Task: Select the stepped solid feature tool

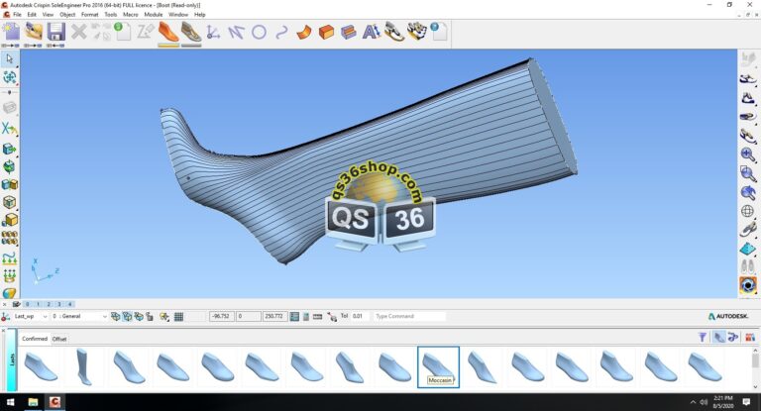Action: pos(349,33)
